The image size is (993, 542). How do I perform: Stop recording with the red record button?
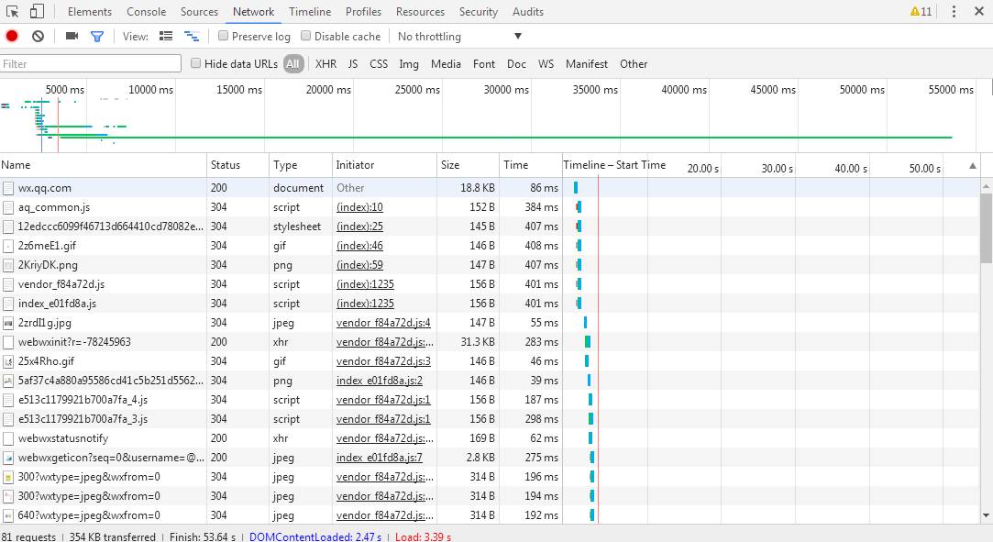pos(12,37)
